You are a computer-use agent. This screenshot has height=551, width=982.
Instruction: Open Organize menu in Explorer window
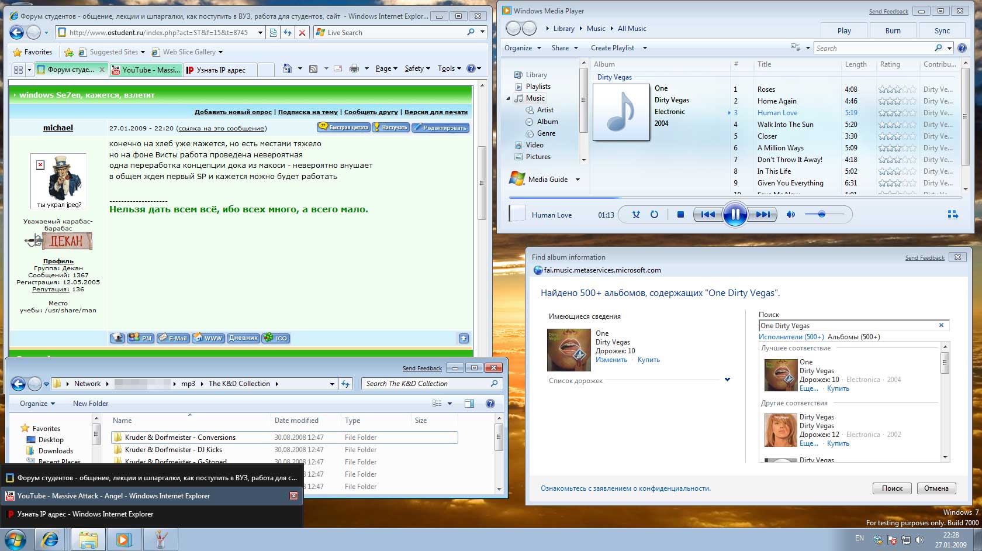coord(37,404)
